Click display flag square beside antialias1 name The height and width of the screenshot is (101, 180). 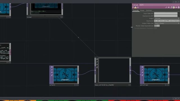(166, 85)
